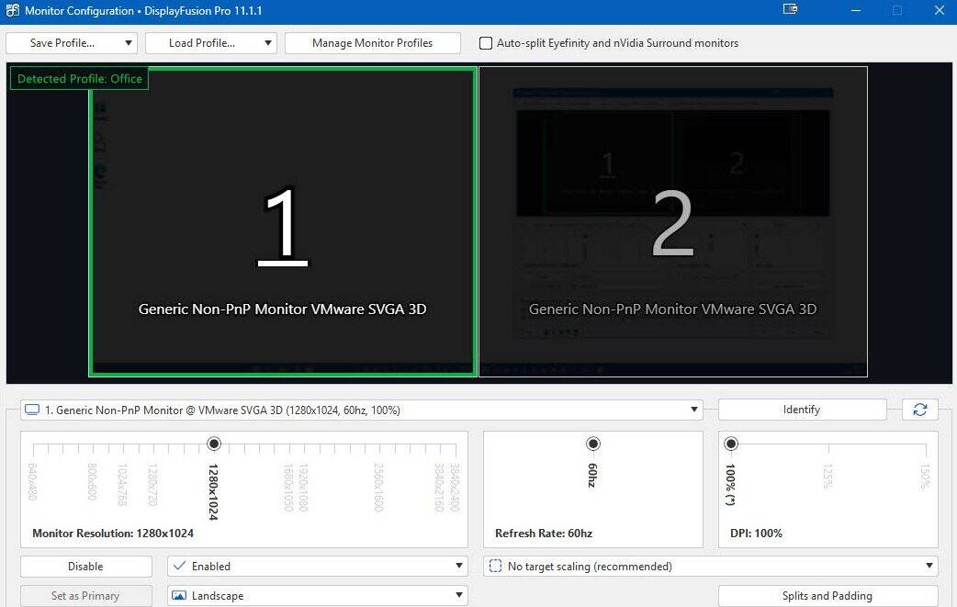Image resolution: width=957 pixels, height=607 pixels.
Task: Click the 1280x1024 resolution slider handle
Action: pyautogui.click(x=214, y=444)
